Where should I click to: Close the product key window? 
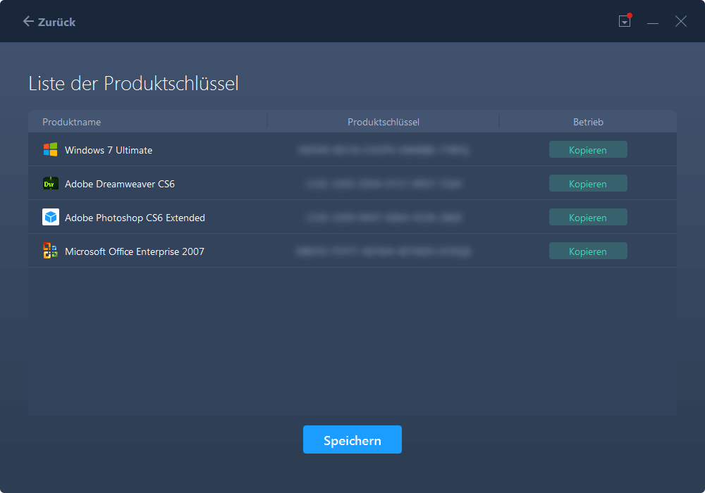680,22
